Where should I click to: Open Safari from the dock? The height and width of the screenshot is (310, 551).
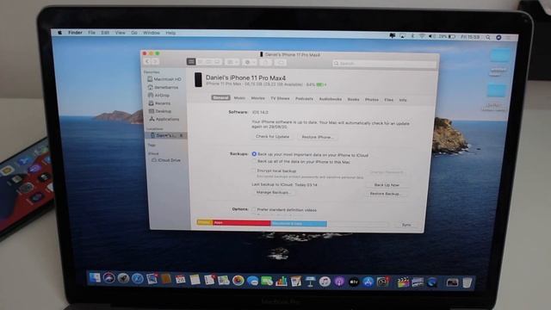[138, 279]
